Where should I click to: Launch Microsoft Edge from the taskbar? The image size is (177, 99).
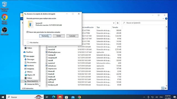(54, 97)
